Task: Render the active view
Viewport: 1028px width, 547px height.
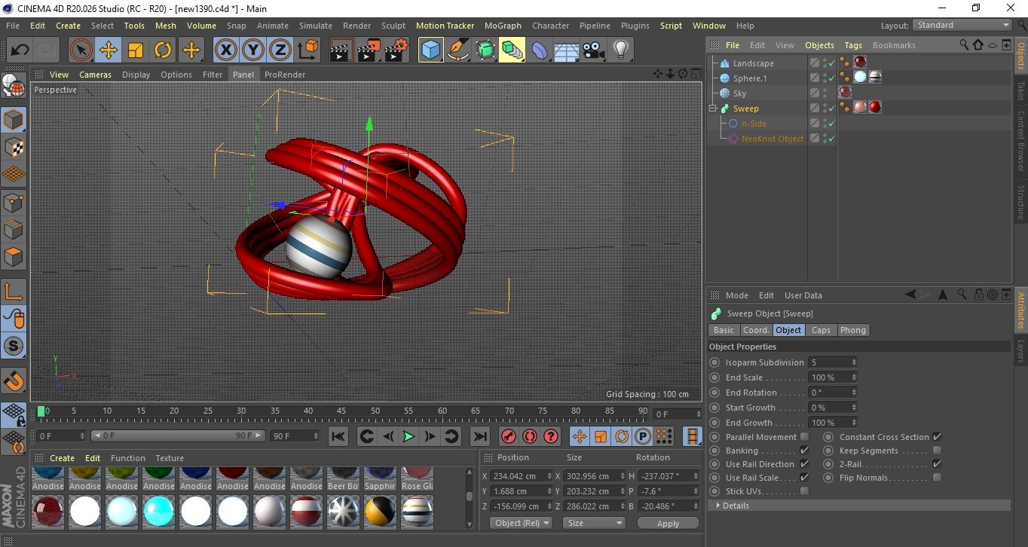Action: click(341, 50)
